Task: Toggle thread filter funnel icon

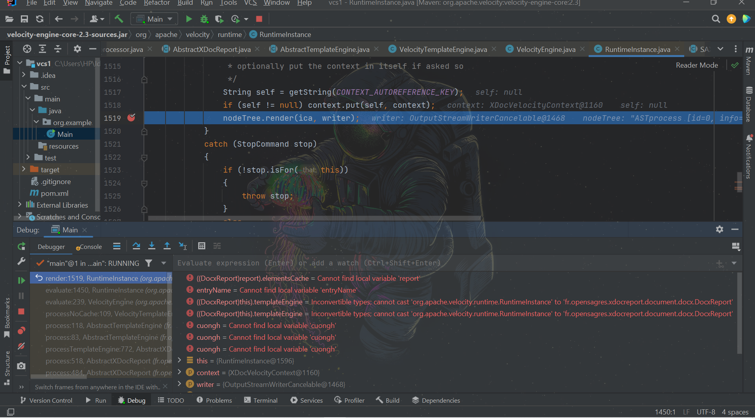Action: point(149,263)
